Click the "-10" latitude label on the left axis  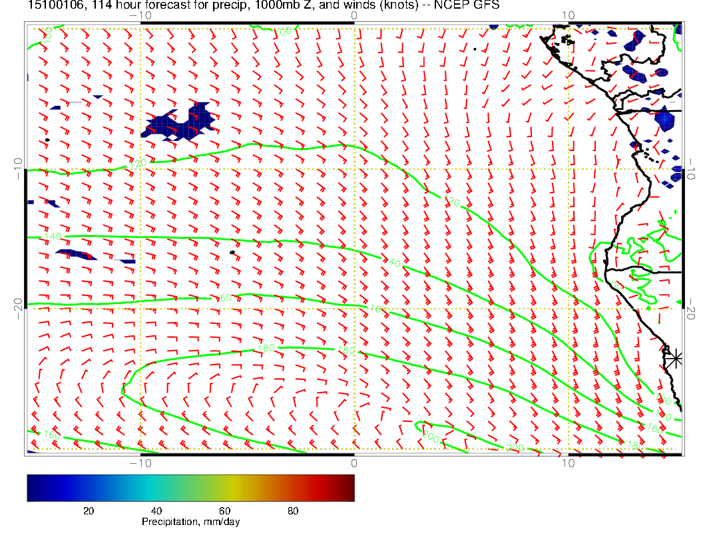coord(18,169)
